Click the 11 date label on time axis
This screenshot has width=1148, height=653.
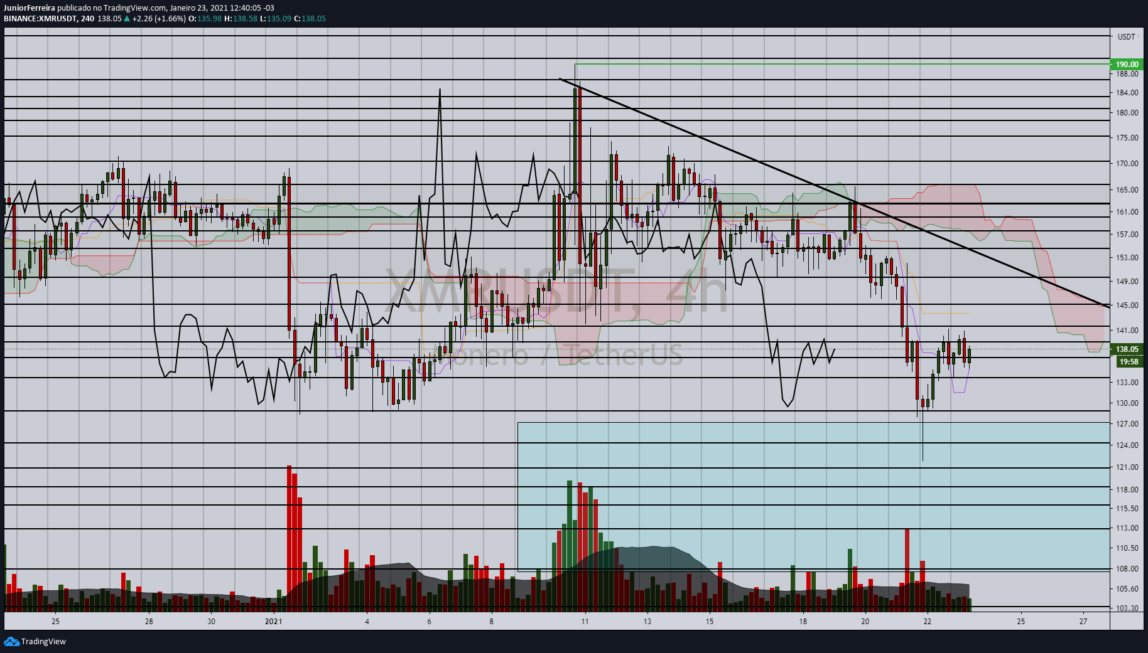(585, 622)
